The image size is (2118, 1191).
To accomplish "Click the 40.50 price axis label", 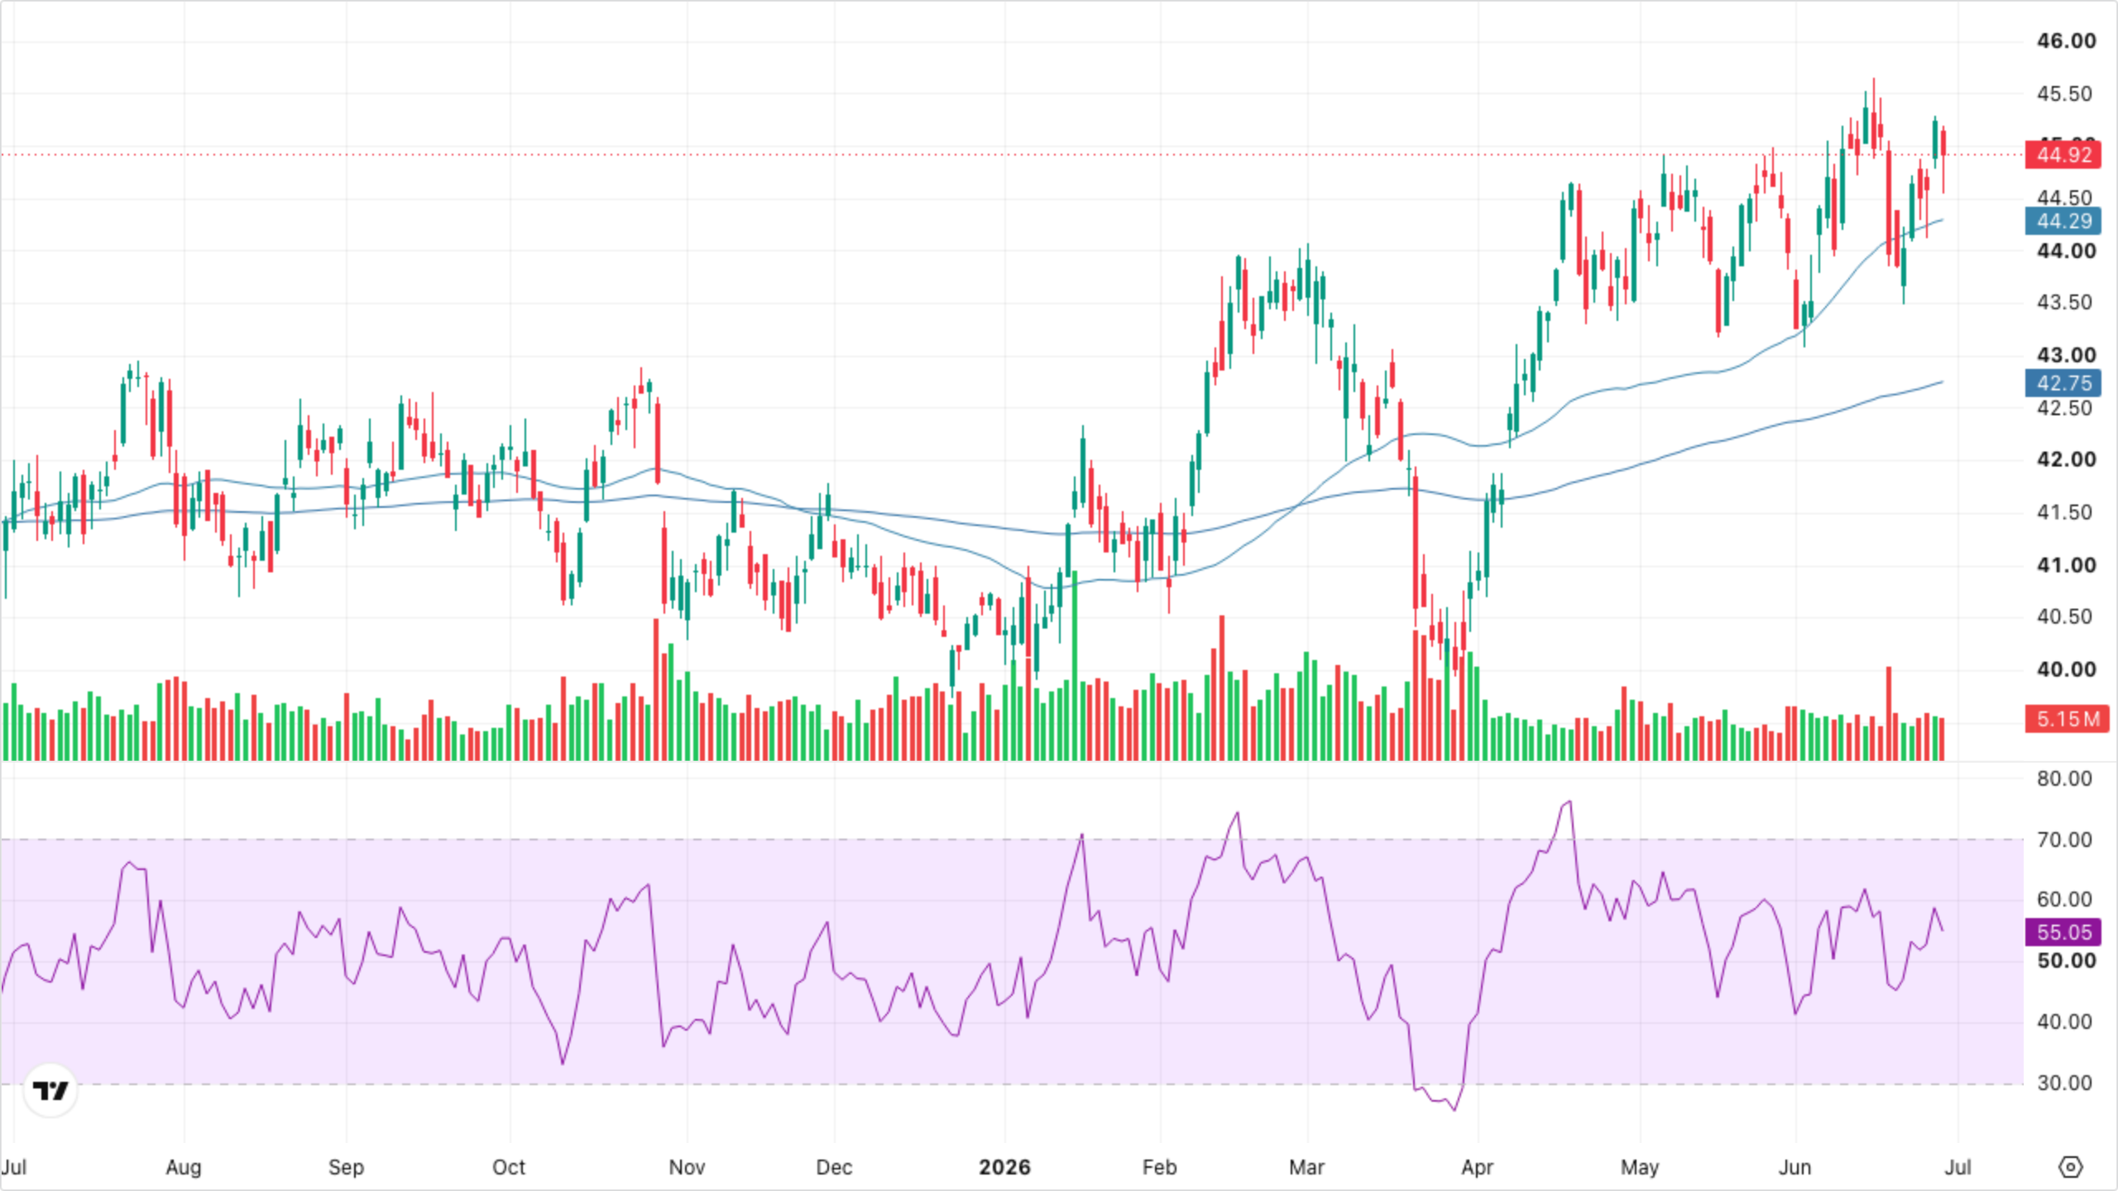I will coord(2064,617).
